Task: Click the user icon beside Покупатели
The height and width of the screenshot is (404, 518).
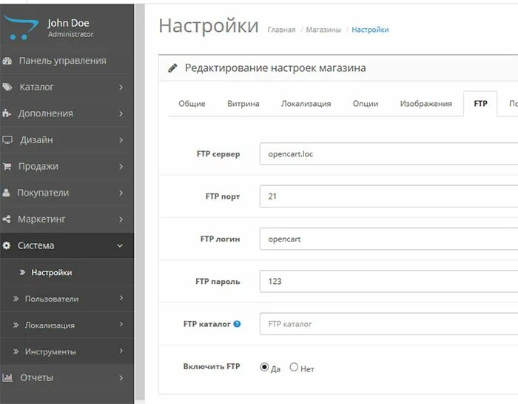Action: point(6,192)
